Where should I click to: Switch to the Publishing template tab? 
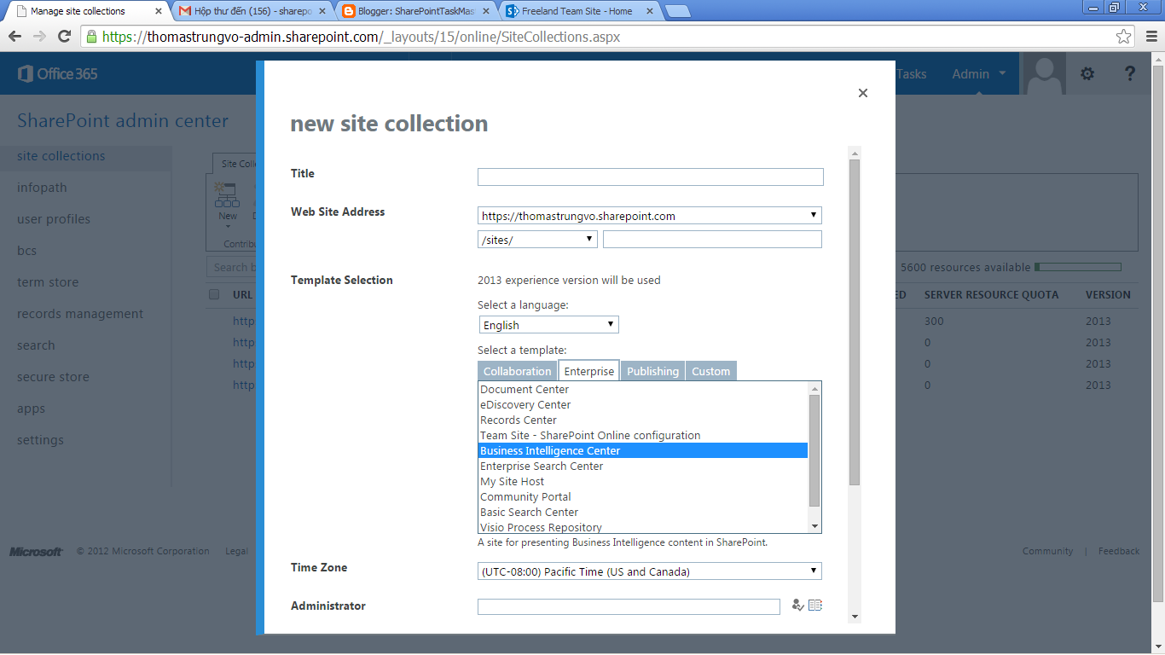click(653, 371)
